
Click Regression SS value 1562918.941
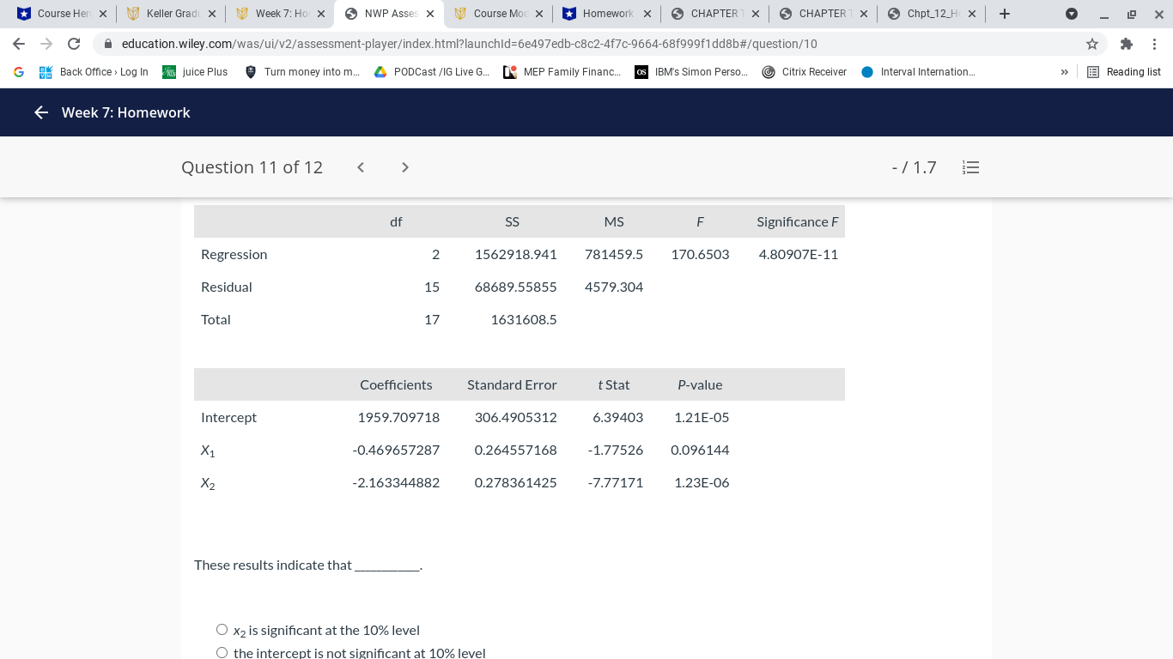[515, 254]
